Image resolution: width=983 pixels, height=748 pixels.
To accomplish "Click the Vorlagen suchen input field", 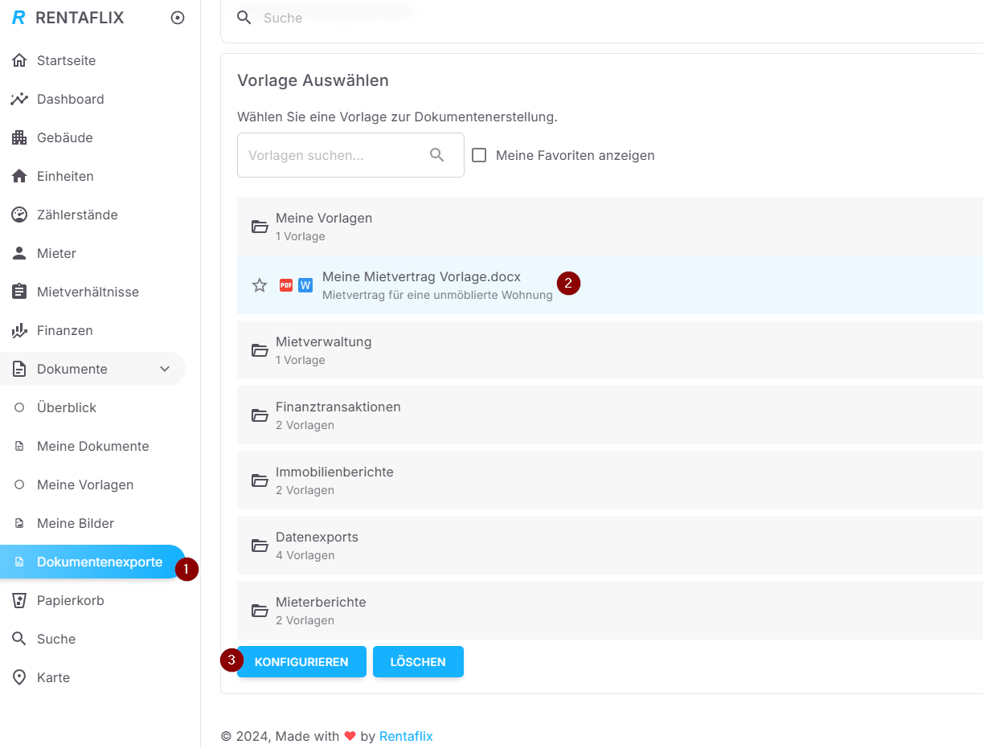I will (x=334, y=155).
